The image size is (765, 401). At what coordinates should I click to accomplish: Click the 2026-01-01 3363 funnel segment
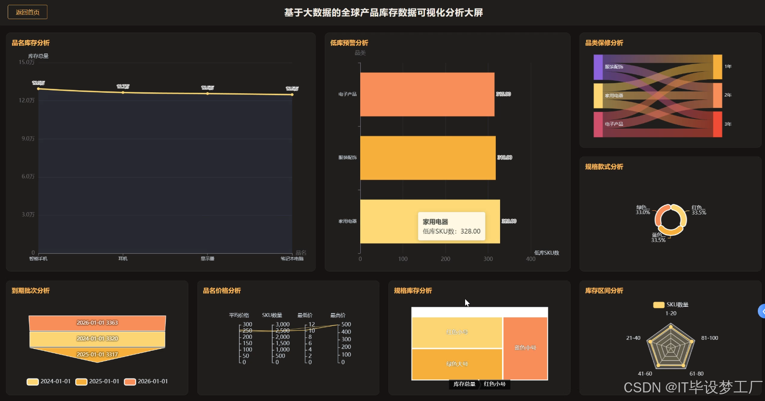[x=97, y=323]
